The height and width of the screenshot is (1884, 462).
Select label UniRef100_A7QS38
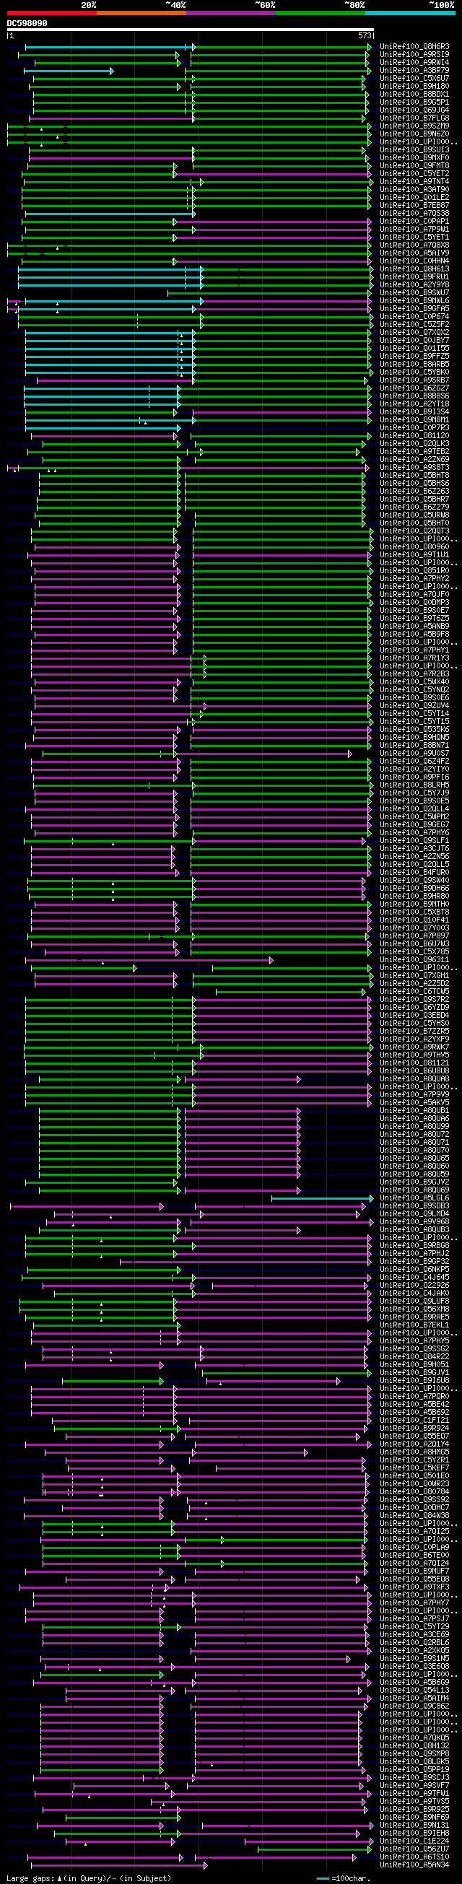(414, 214)
